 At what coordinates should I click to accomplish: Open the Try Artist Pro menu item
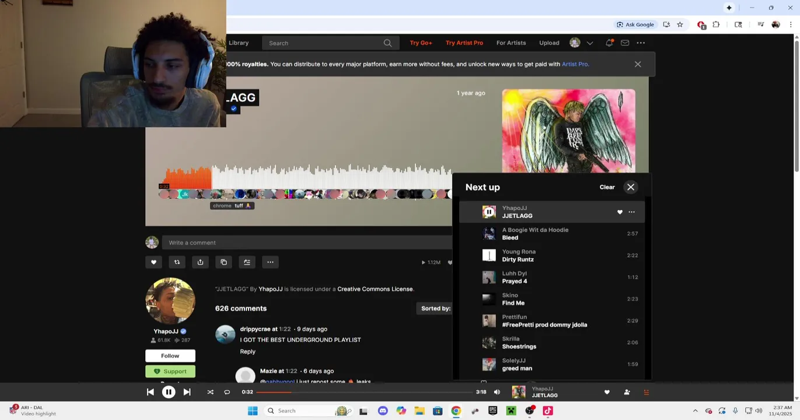(x=464, y=43)
